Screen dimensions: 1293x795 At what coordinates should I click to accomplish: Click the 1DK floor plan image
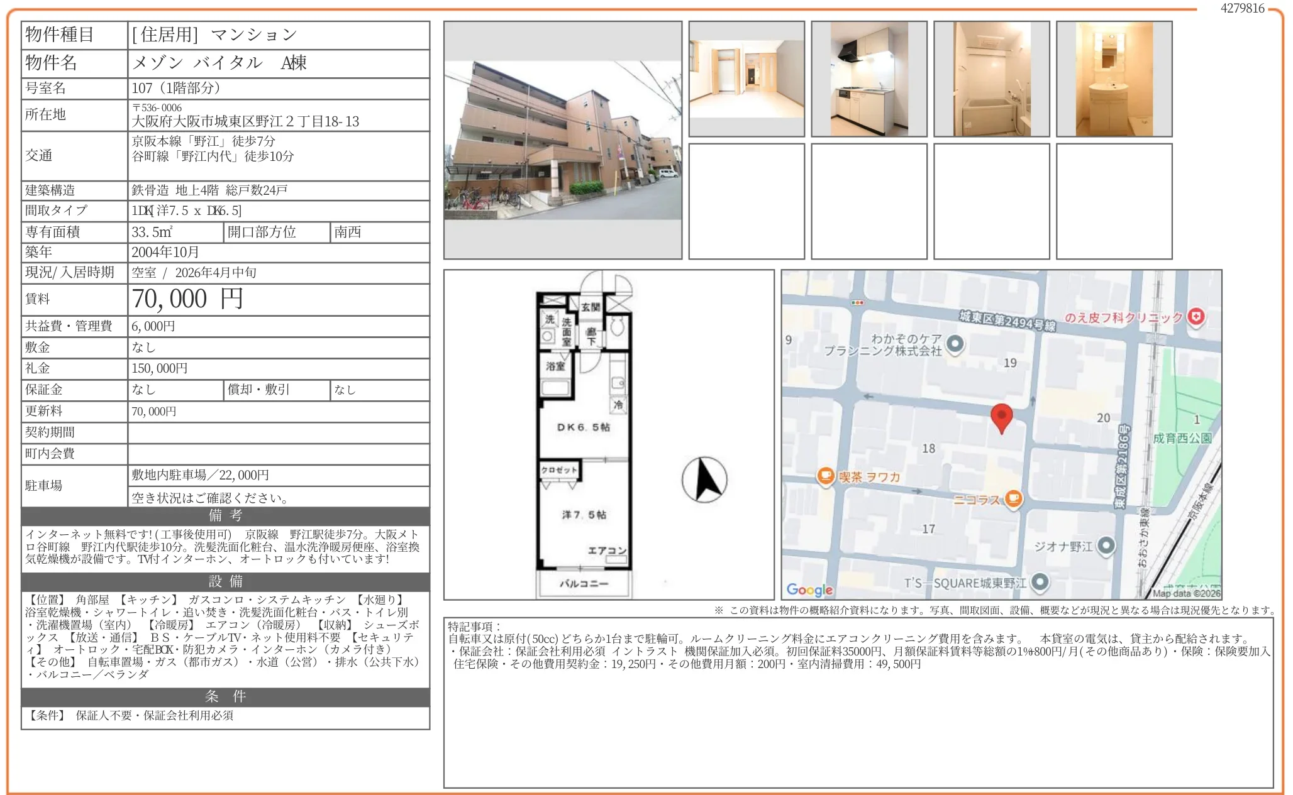coord(584,435)
